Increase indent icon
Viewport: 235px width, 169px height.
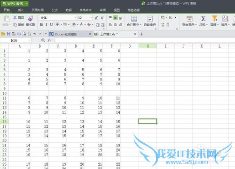(103, 25)
